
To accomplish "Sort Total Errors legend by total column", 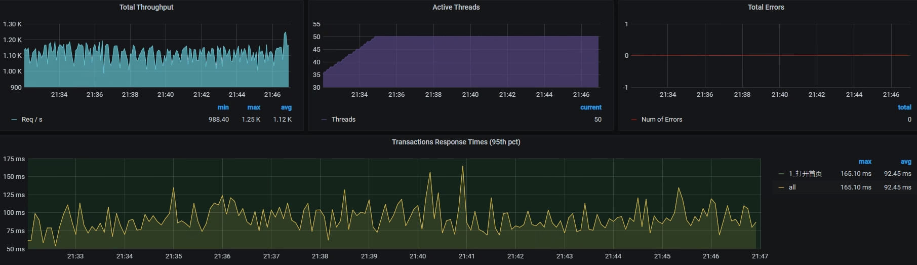I will [904, 107].
